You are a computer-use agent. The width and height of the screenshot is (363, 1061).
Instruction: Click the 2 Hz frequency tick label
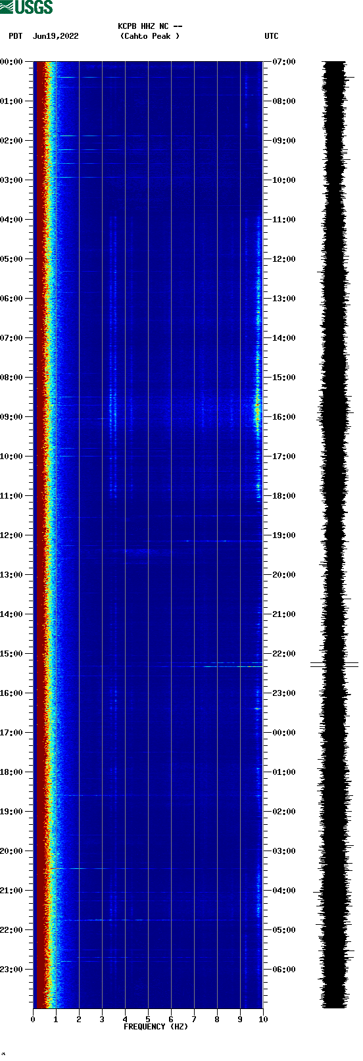point(79,1020)
